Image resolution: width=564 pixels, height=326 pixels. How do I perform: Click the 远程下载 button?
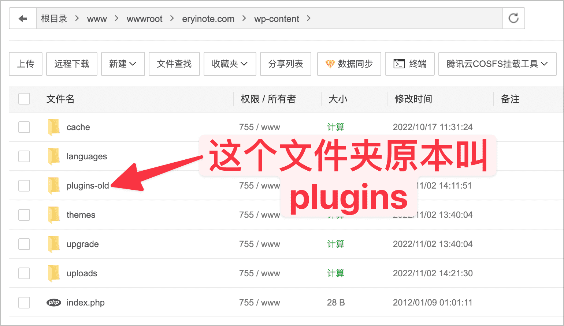pyautogui.click(x=72, y=64)
